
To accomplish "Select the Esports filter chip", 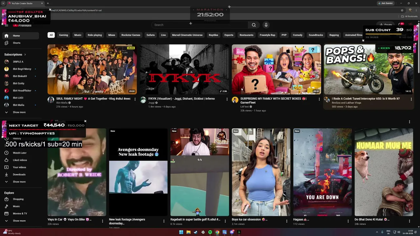I will pyautogui.click(x=229, y=35).
